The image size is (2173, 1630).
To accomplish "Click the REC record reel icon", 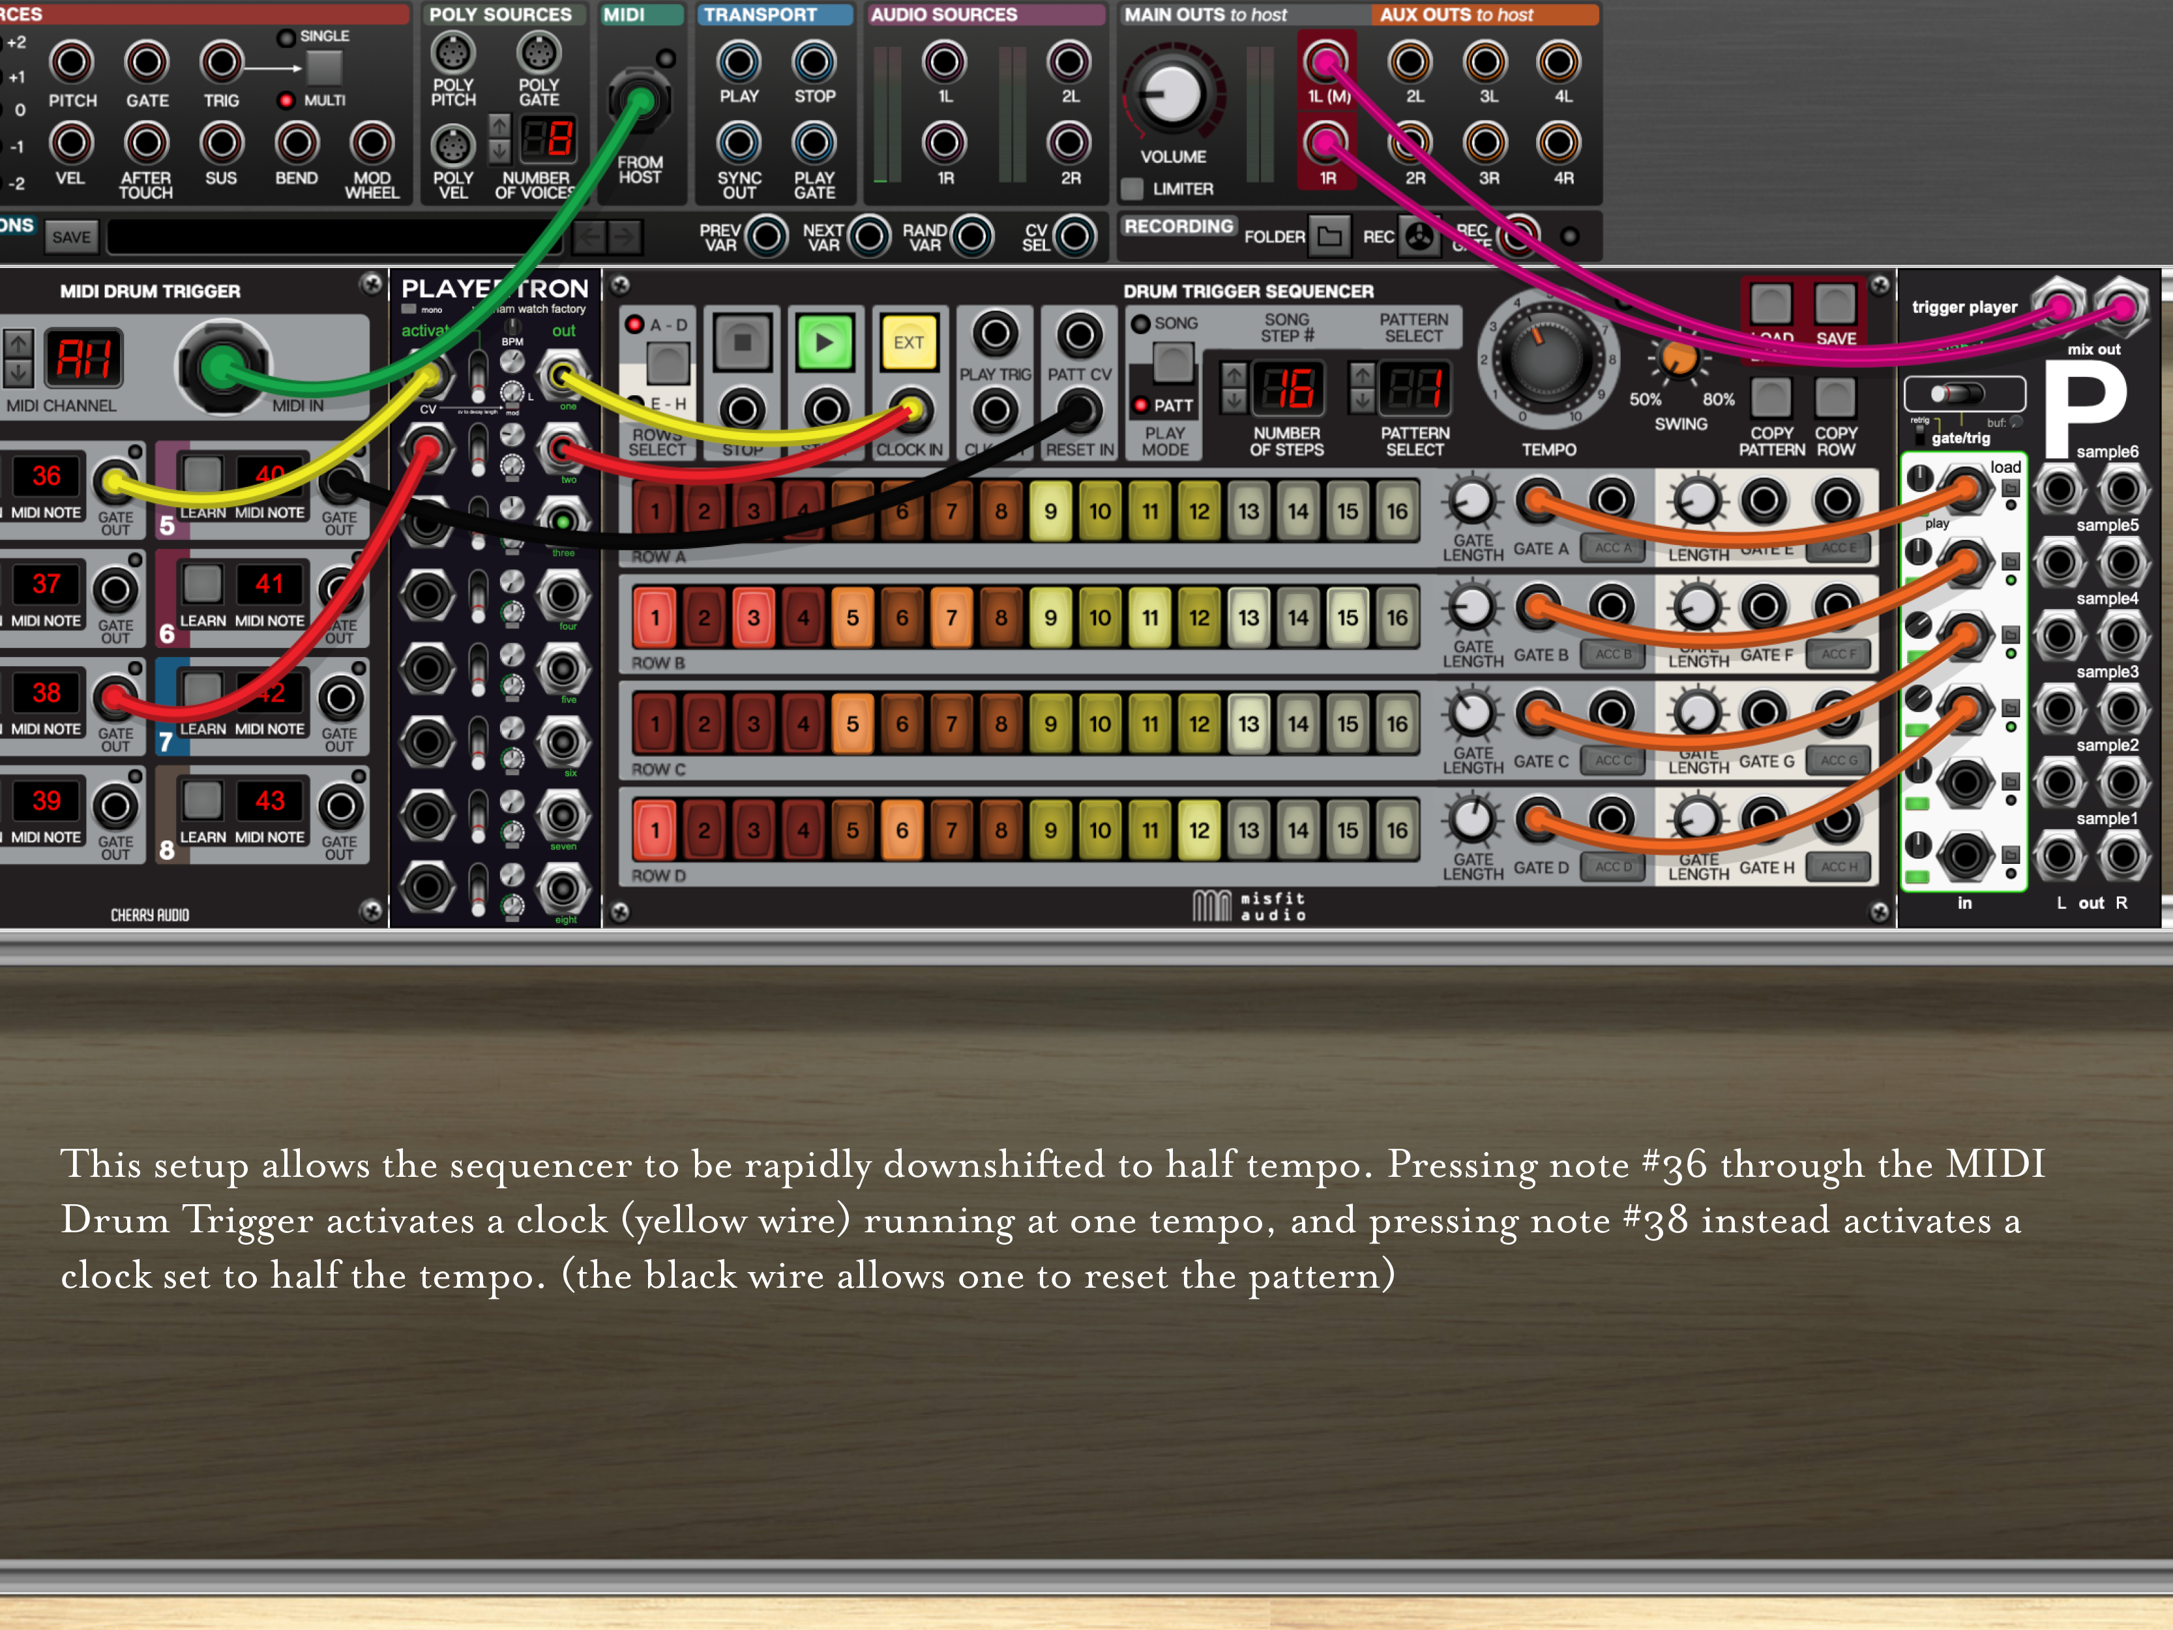I will (x=1419, y=236).
